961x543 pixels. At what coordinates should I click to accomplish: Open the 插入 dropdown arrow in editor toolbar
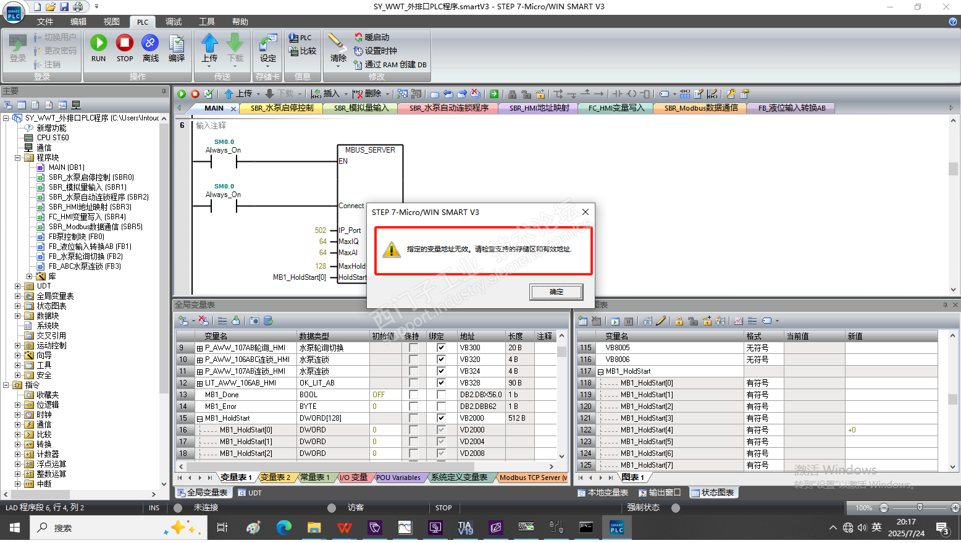coord(346,94)
